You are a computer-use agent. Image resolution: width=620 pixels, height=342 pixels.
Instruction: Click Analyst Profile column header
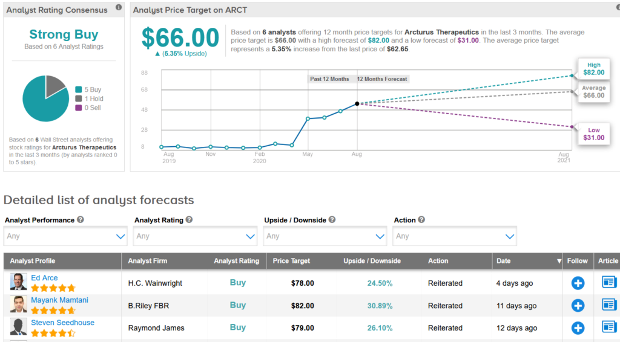(x=33, y=261)
